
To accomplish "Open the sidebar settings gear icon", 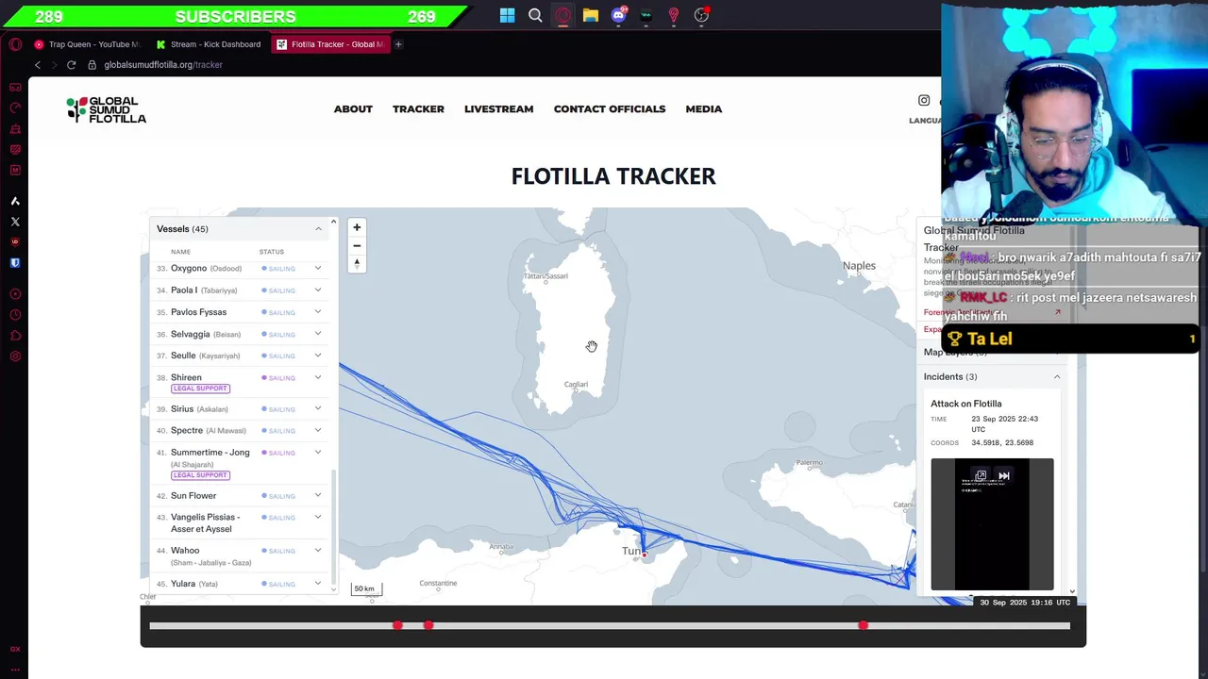I will click(15, 356).
